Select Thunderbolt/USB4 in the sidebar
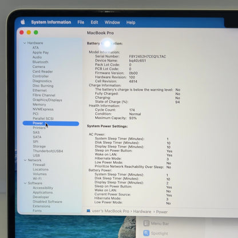 coord(48,151)
